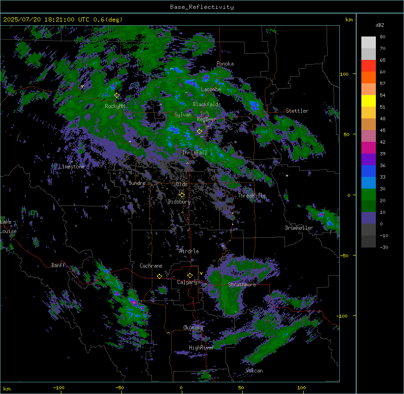Click the Ponoka city label
Viewport: 404px width, 394px height.
(x=225, y=64)
